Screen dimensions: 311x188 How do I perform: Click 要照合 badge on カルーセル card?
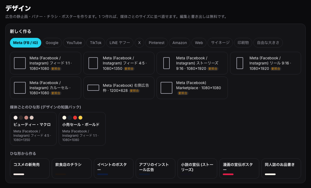pyautogui.click(x=56, y=93)
